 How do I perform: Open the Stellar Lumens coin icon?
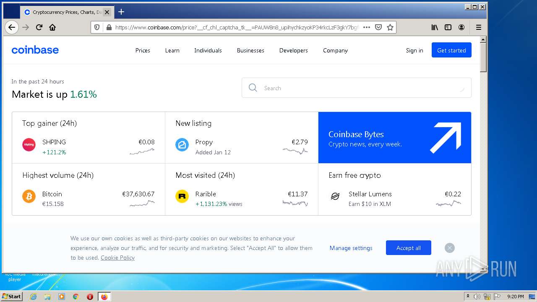point(335,196)
